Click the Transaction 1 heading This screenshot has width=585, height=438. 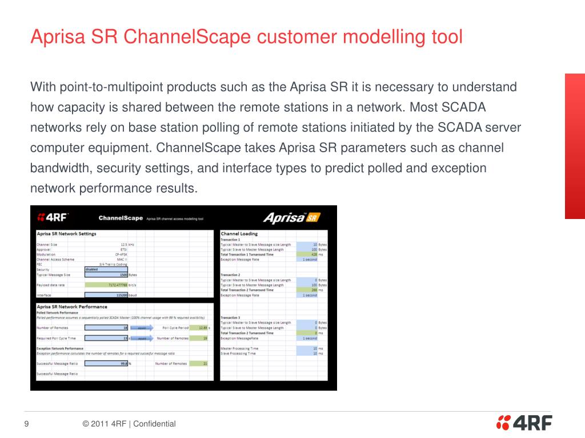click(x=230, y=240)
